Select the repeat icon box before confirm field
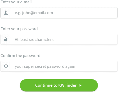The image size is (118, 92). coord(6,66)
